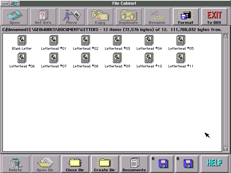The image size is (231, 173).
Task: Open the Format disk tool
Action: [186, 17]
